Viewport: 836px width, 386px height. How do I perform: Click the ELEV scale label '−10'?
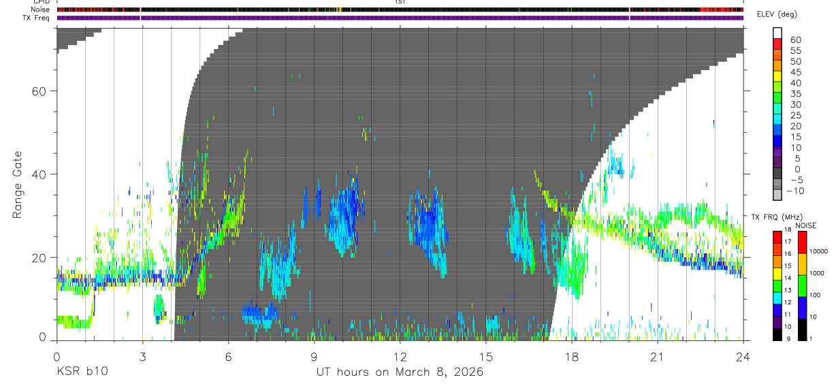(796, 191)
